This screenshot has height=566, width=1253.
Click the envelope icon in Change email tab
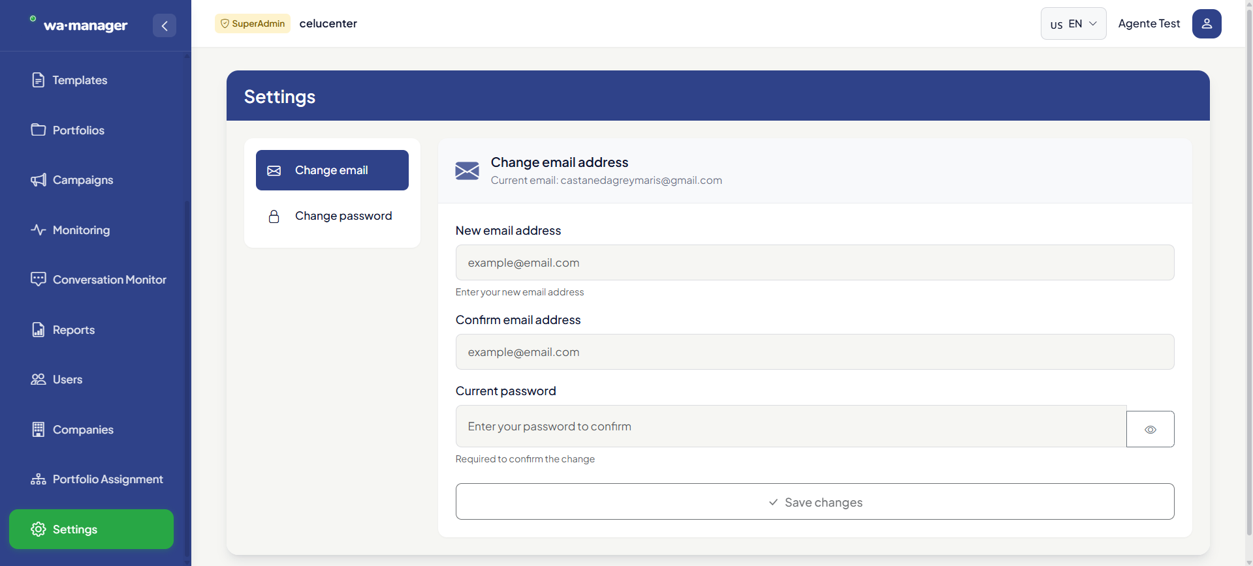pyautogui.click(x=274, y=170)
